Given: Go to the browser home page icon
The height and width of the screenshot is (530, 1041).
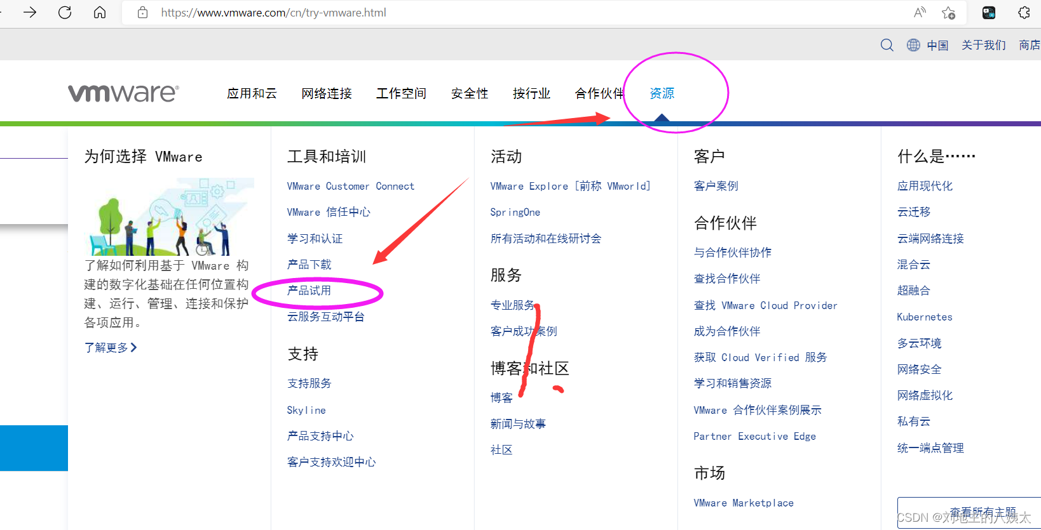Looking at the screenshot, I should click(100, 12).
